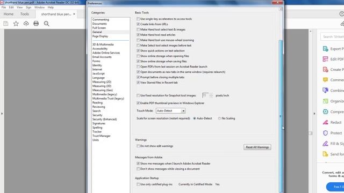Select the Signatures category
The height and width of the screenshot is (193, 344).
pyautogui.click(x=99, y=123)
